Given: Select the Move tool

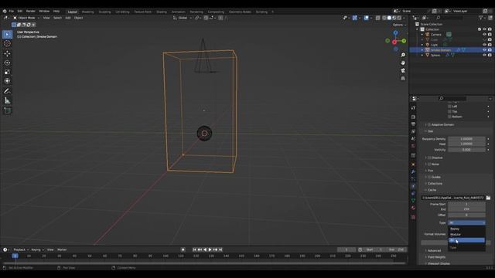Looking at the screenshot, I should pyautogui.click(x=7, y=53).
